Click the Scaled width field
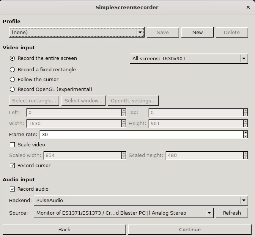255x237 pixels. pyautogui.click(x=83, y=155)
